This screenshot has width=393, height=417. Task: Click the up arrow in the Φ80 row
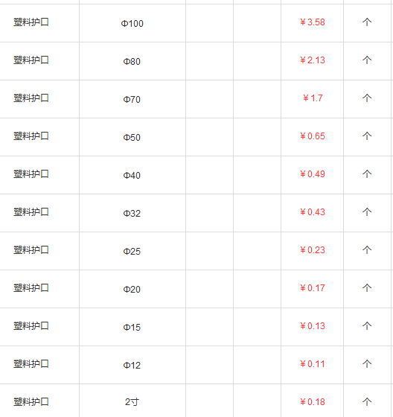(367, 60)
